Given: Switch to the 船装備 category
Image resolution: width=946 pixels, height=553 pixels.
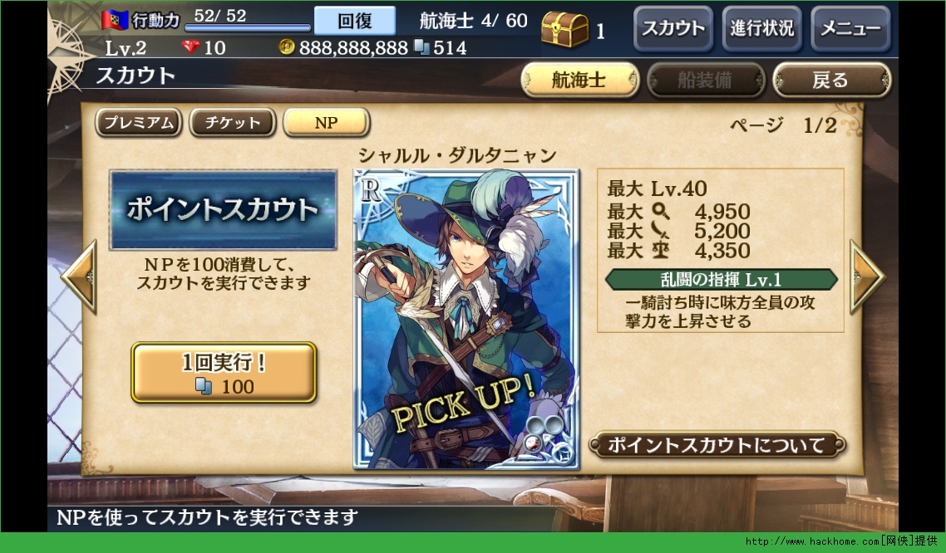Looking at the screenshot, I should click(x=705, y=80).
